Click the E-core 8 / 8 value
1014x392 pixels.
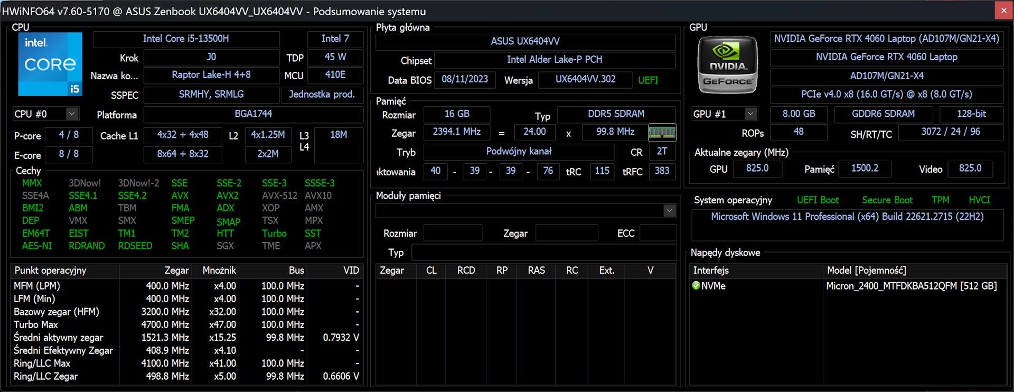pos(69,154)
